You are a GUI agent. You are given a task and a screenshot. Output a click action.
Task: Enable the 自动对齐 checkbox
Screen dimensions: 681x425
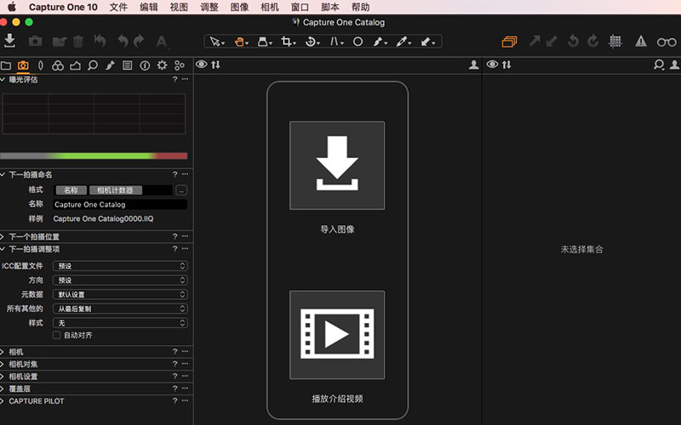(56, 335)
